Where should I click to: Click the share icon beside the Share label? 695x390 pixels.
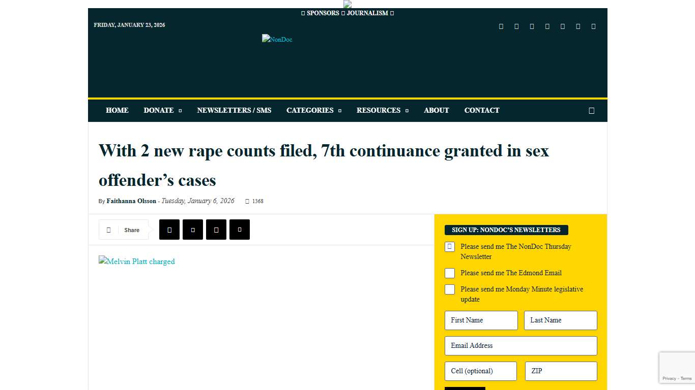tap(108, 230)
